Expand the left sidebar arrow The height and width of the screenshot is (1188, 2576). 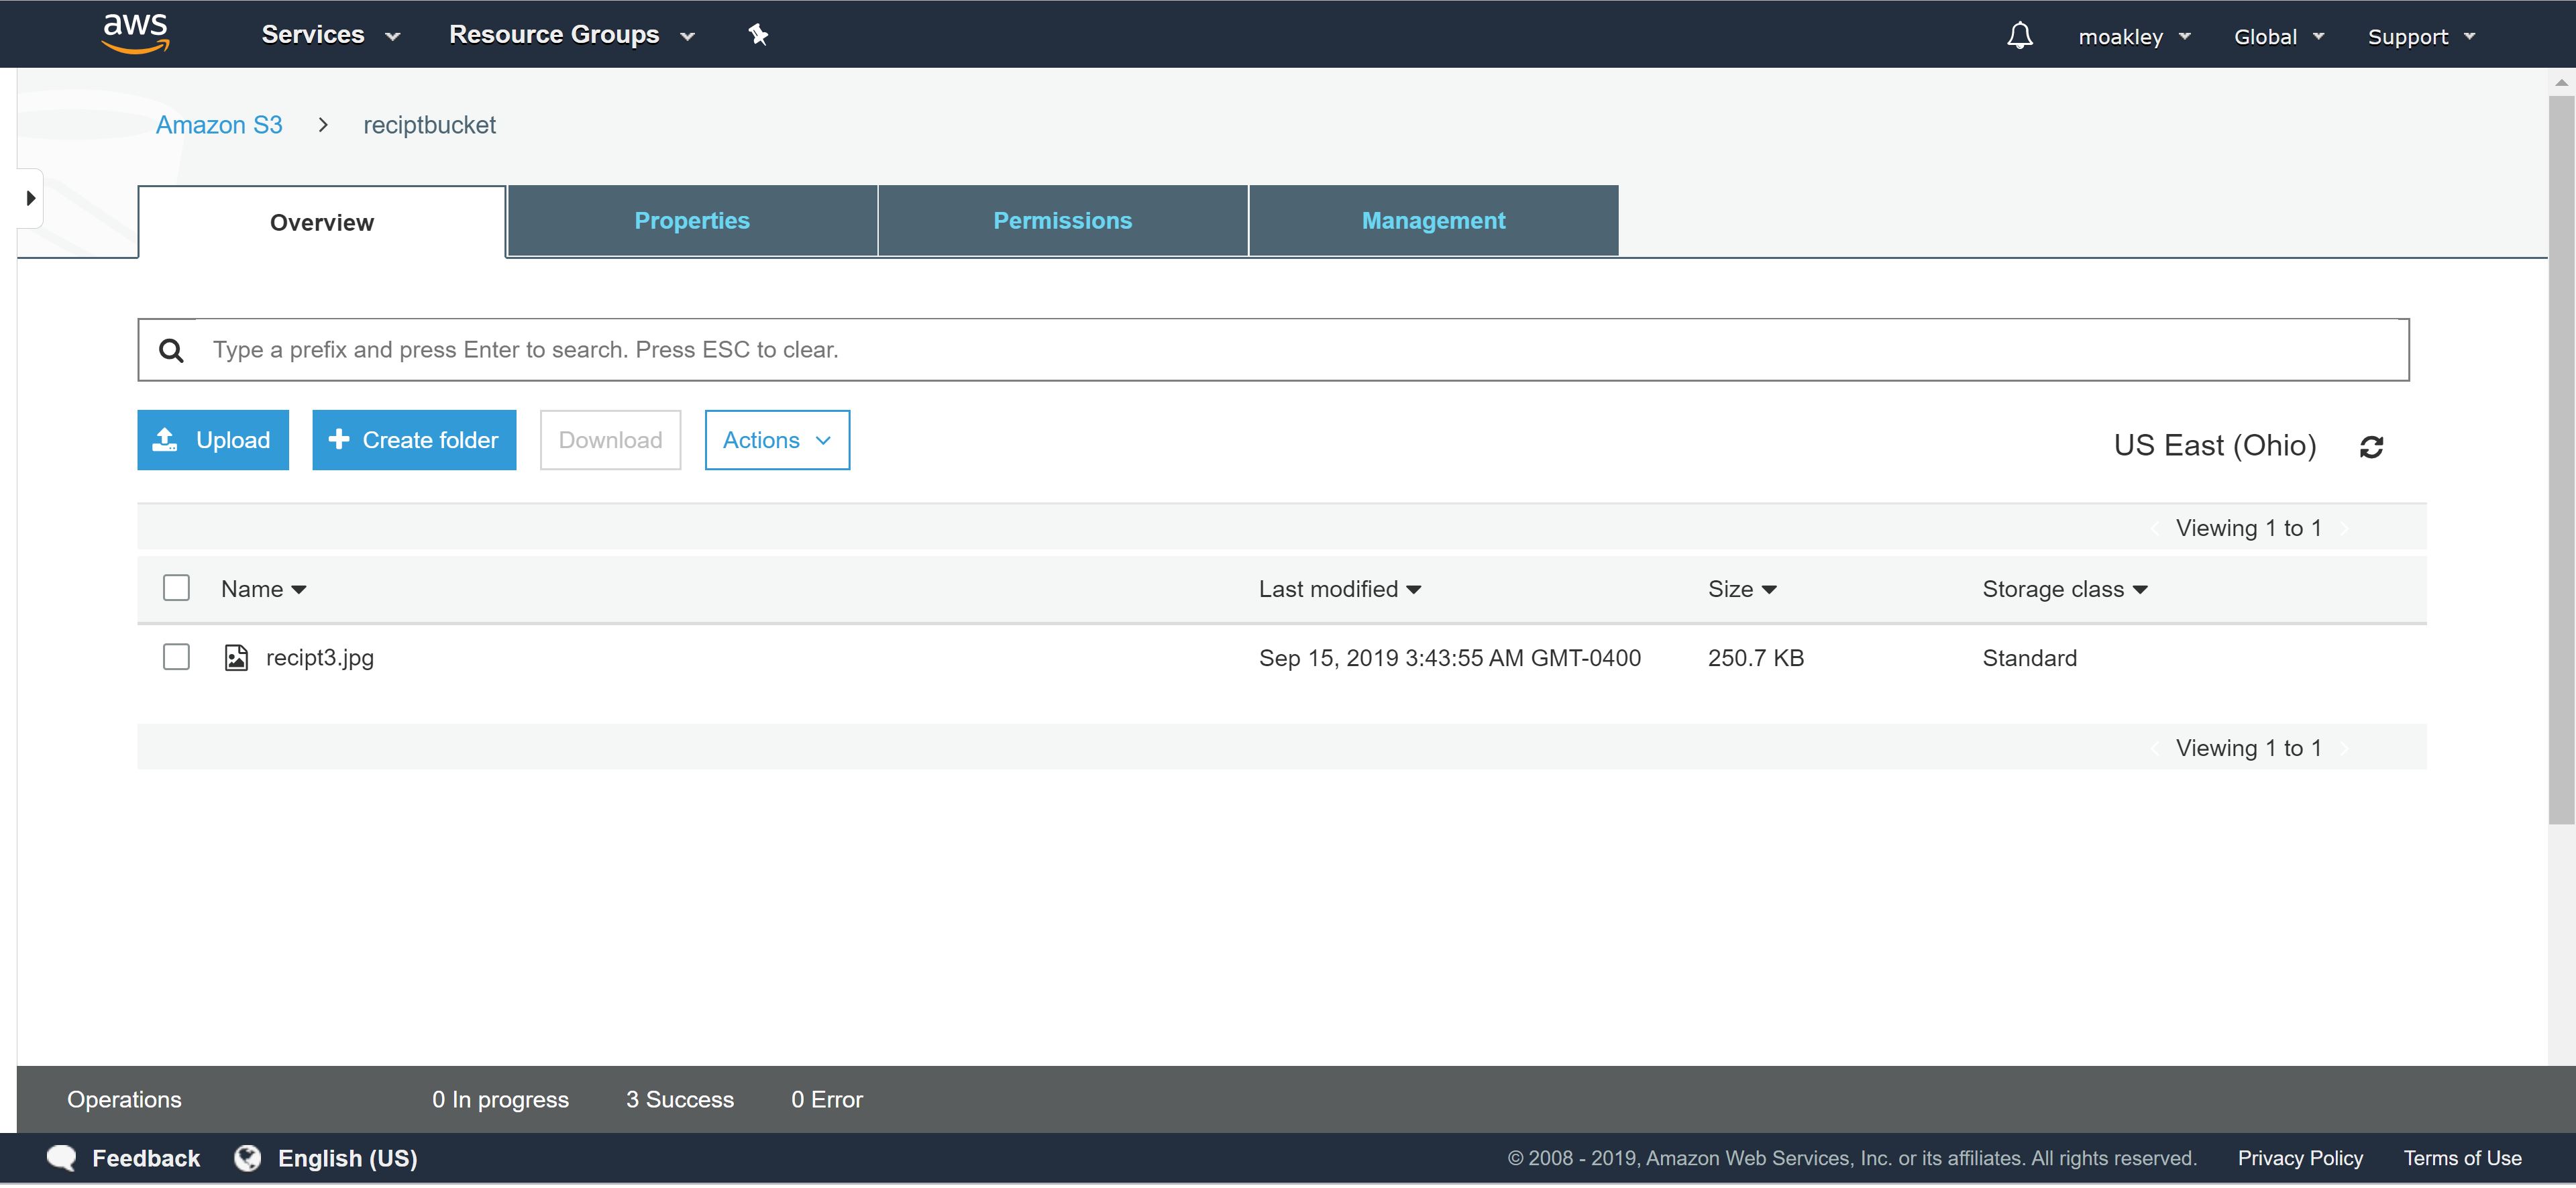(x=30, y=198)
